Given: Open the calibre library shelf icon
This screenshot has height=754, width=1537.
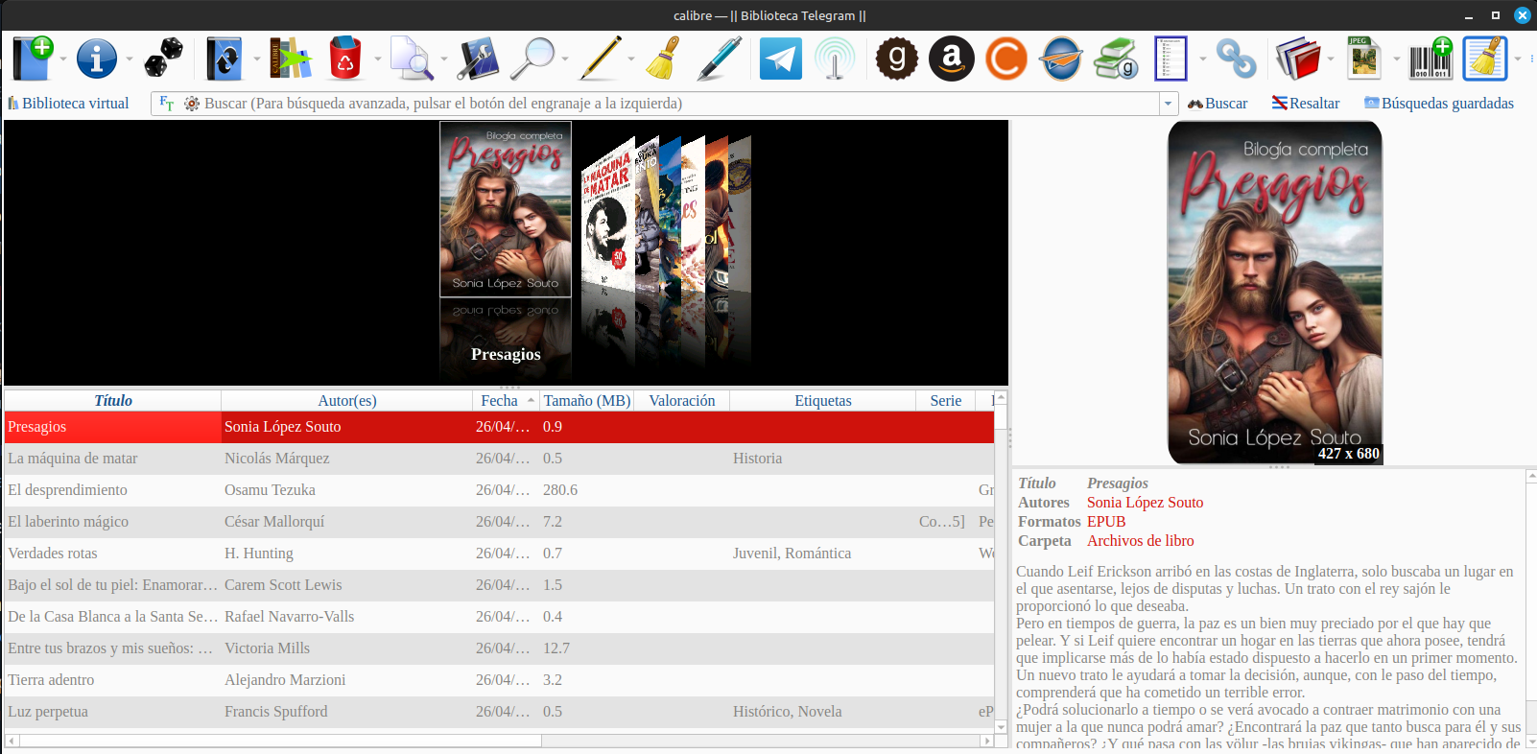Looking at the screenshot, I should (290, 59).
